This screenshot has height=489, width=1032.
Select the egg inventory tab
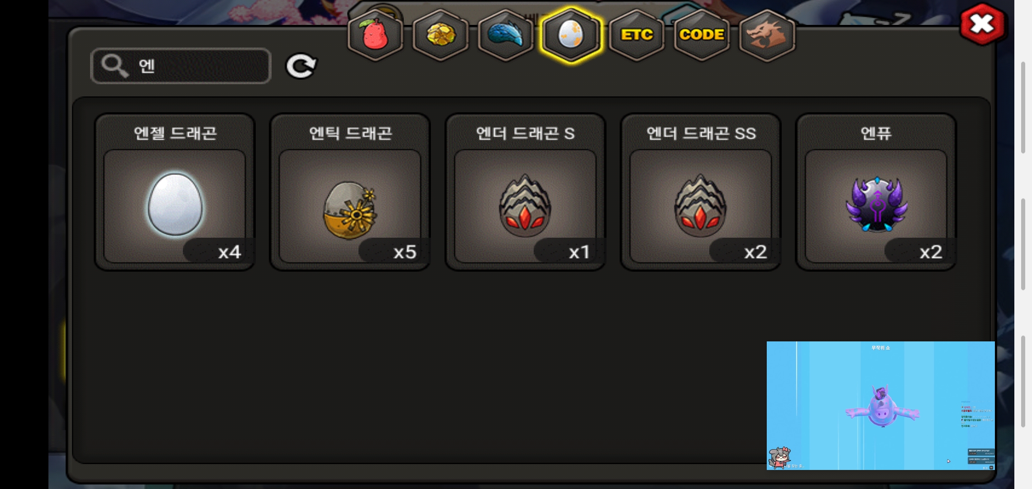click(571, 35)
